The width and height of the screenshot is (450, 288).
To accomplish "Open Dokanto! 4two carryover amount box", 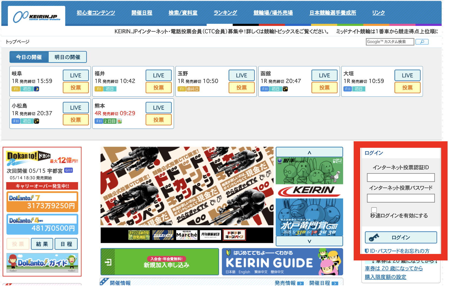I will pos(42,224).
